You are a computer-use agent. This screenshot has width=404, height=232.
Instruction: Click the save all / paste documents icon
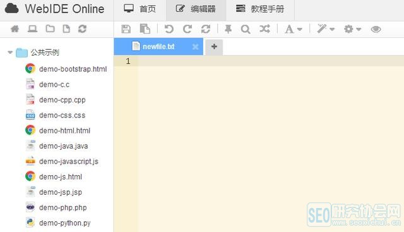145,29
